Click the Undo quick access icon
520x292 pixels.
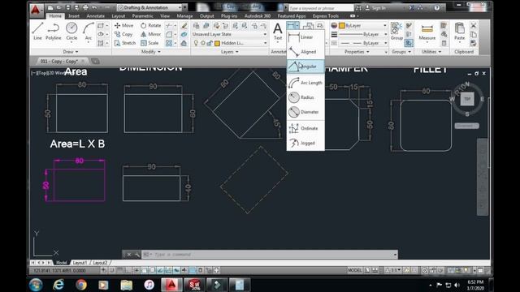(x=94, y=7)
